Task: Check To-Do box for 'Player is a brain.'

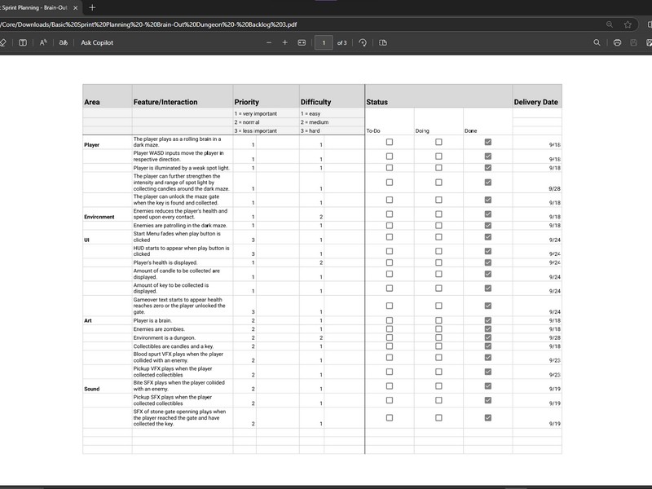Action: click(390, 320)
